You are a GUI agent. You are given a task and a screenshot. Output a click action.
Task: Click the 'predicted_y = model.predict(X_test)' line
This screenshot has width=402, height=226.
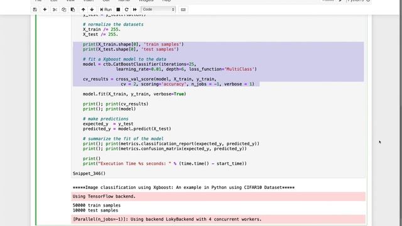click(127, 129)
